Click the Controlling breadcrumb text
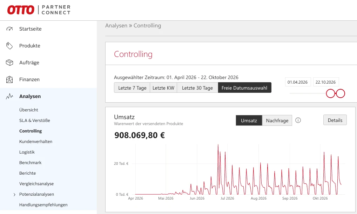Image resolution: width=357 pixels, height=214 pixels. (147, 26)
